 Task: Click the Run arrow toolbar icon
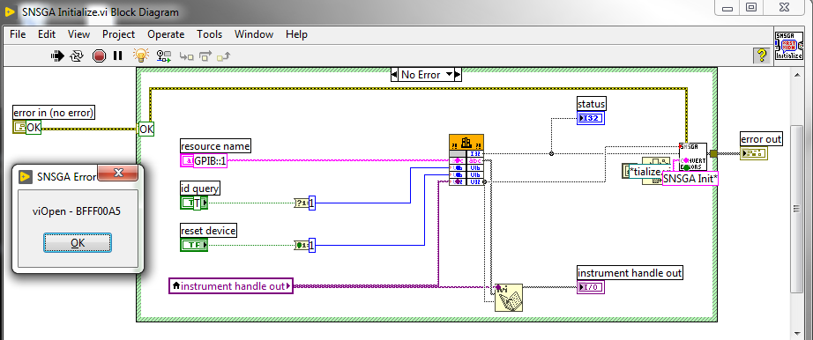click(57, 55)
